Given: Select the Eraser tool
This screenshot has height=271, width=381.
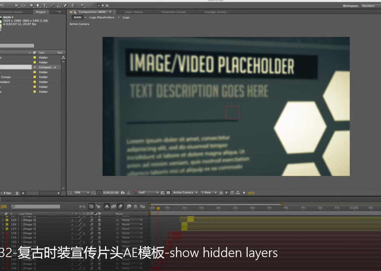Looking at the screenshot, I should [65, 5].
